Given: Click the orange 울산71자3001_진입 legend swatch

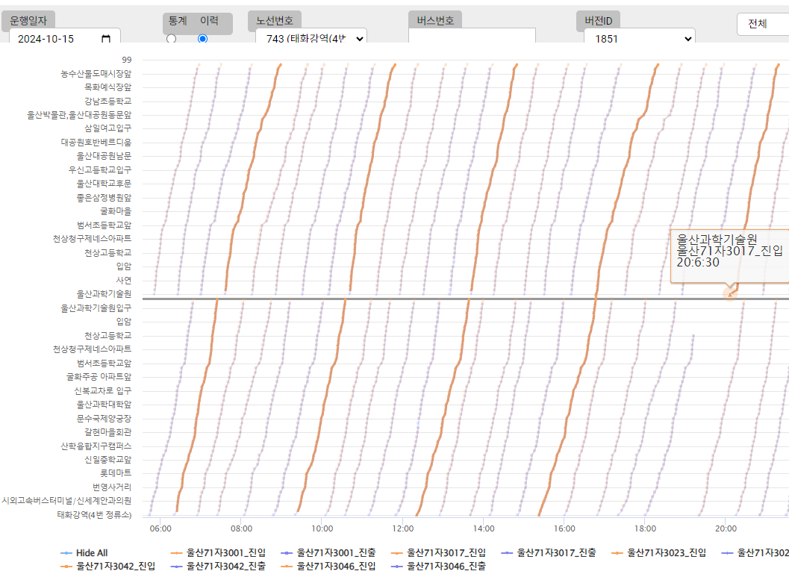Looking at the screenshot, I should [x=177, y=553].
